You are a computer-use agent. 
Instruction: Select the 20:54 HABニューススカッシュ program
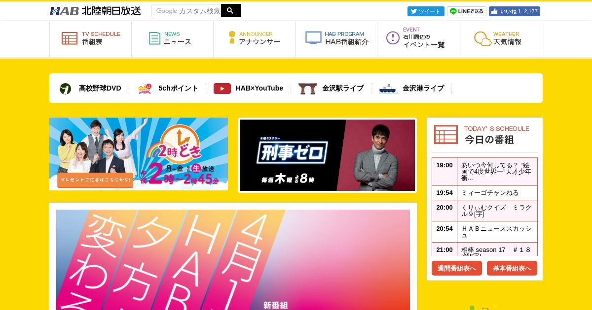[x=484, y=232]
